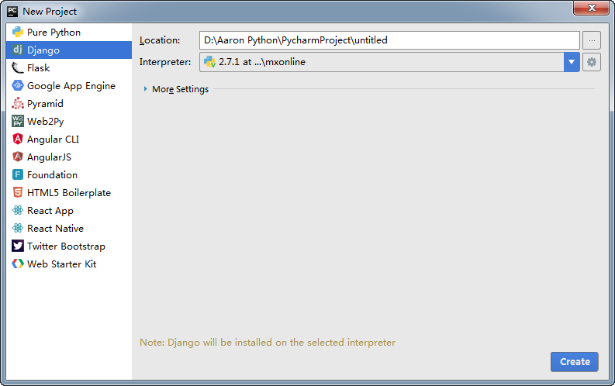Choose HTML5 Boilerplate project type
Screen dimensions: 615x386
point(69,192)
